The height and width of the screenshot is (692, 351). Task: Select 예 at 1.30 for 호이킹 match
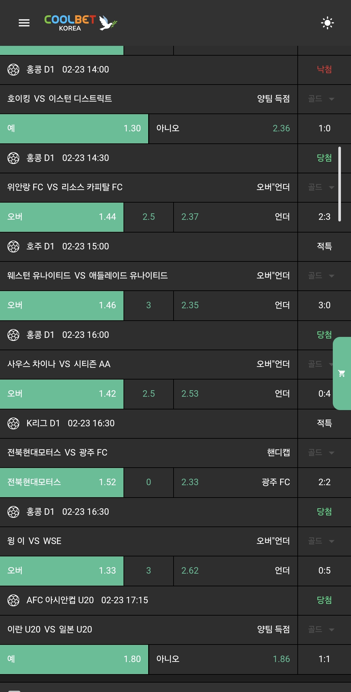[74, 128]
